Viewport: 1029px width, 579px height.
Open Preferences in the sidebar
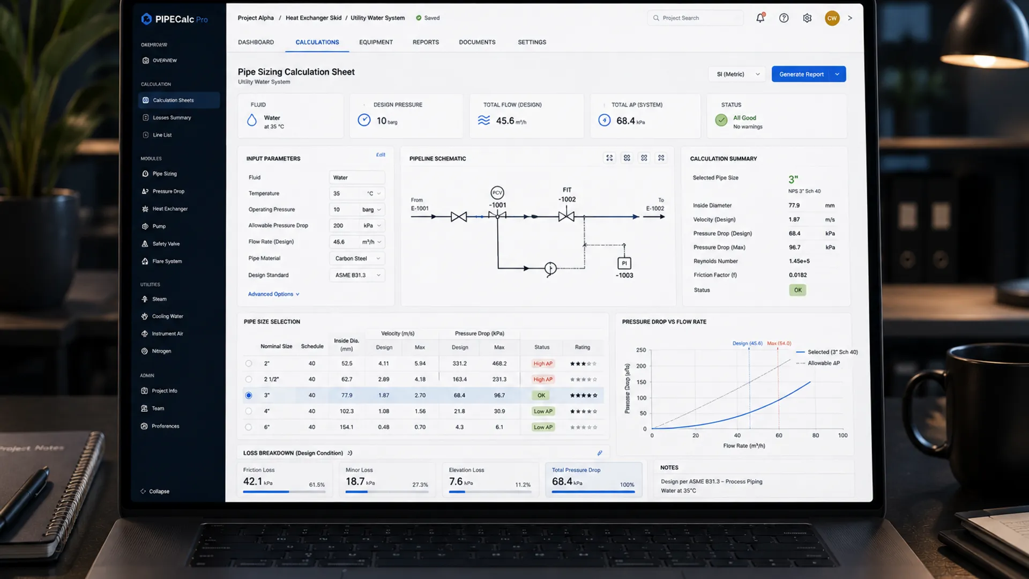click(x=160, y=426)
